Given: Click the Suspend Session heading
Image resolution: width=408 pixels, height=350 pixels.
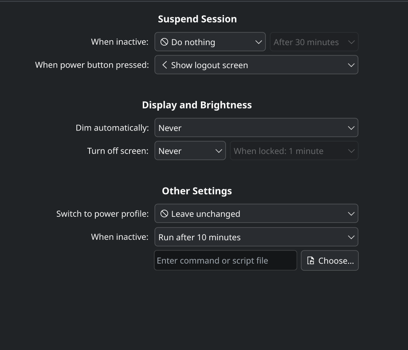Looking at the screenshot, I should pyautogui.click(x=197, y=19).
